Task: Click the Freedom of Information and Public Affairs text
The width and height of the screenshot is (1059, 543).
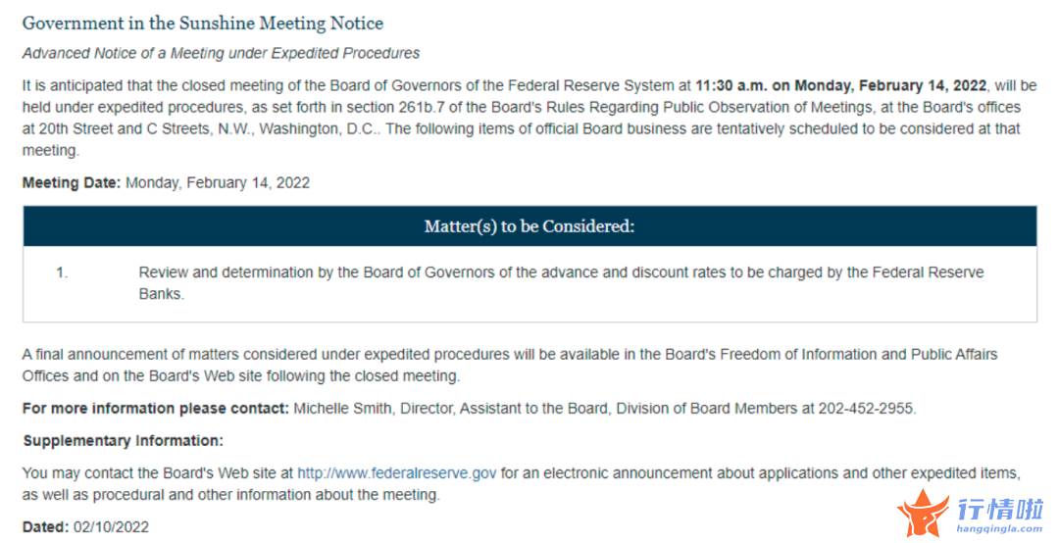Action: [858, 355]
